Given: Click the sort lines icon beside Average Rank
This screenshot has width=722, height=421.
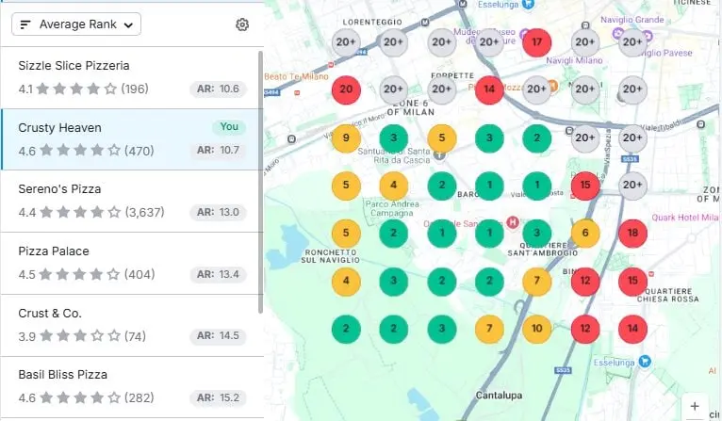Looking at the screenshot, I should [x=25, y=24].
